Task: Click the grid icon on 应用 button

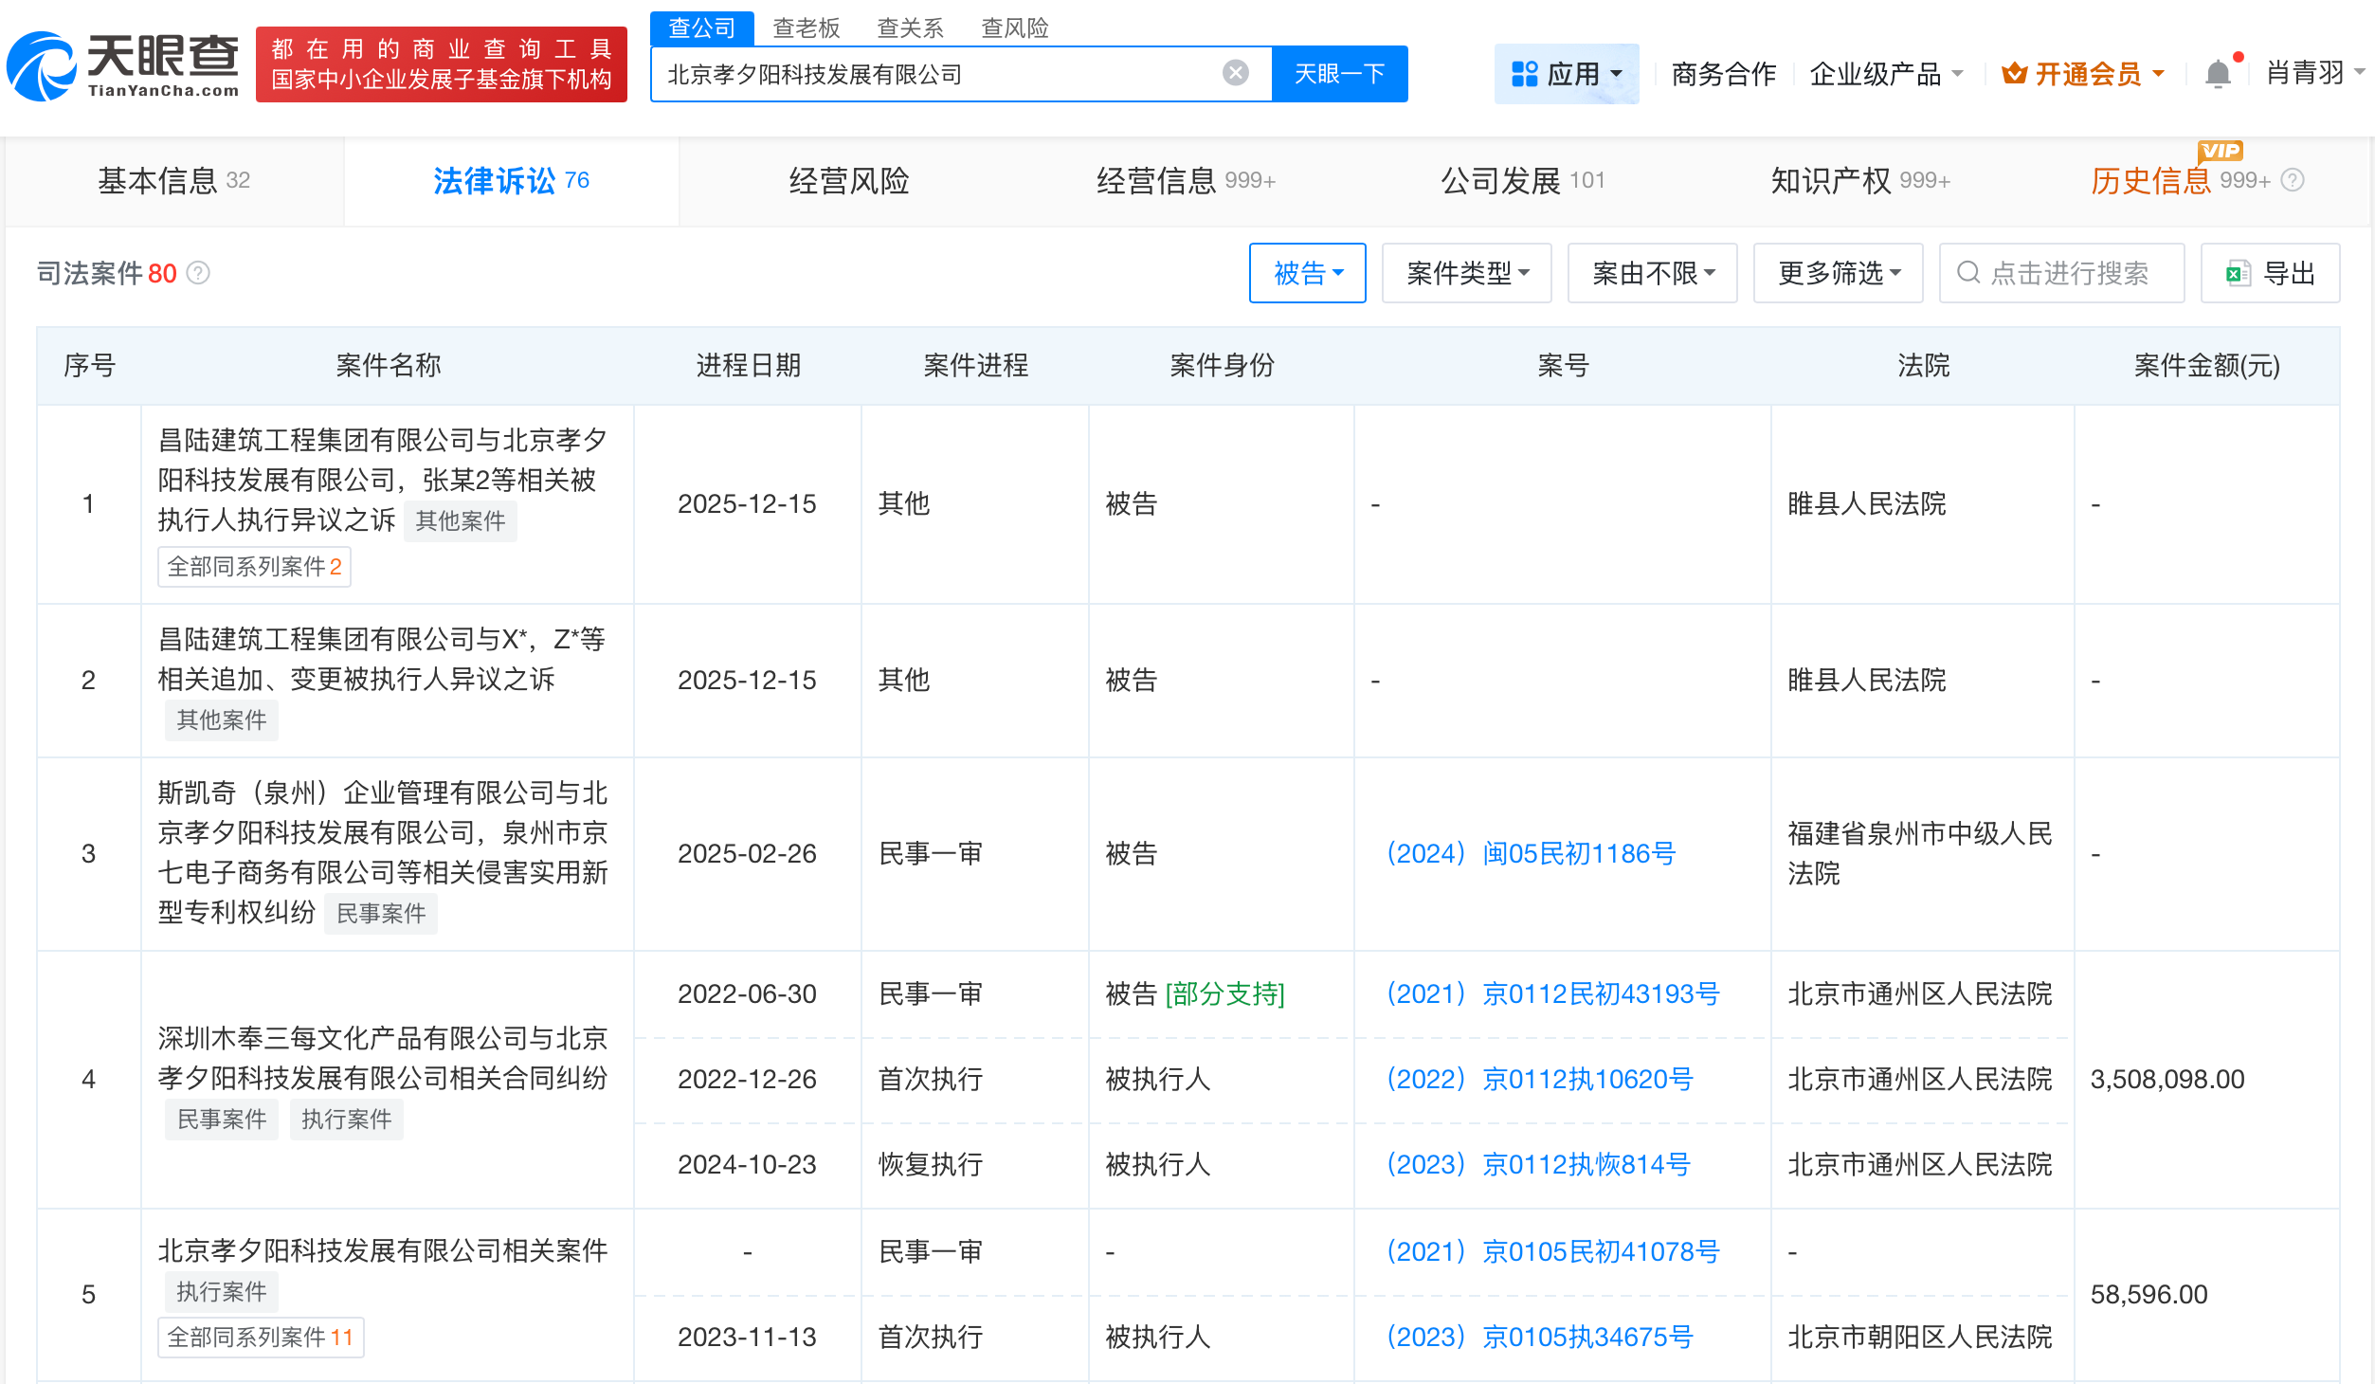Action: click(1526, 73)
